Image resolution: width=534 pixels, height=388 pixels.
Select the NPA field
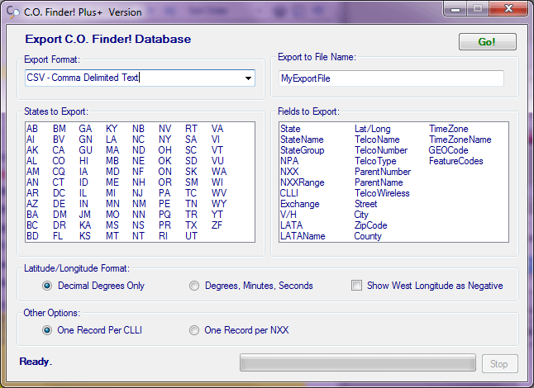pyautogui.click(x=289, y=161)
